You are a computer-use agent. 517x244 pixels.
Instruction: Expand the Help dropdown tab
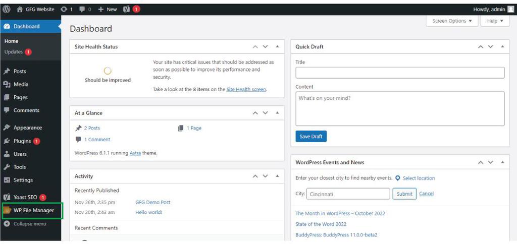coord(495,21)
